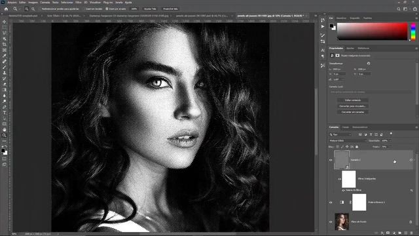The height and width of the screenshot is (236, 419).
Task: Click Converter em camadas button
Action: coord(353,112)
